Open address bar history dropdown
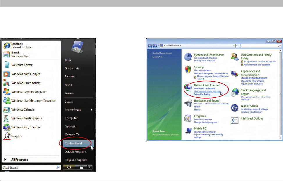 click(x=234, y=46)
